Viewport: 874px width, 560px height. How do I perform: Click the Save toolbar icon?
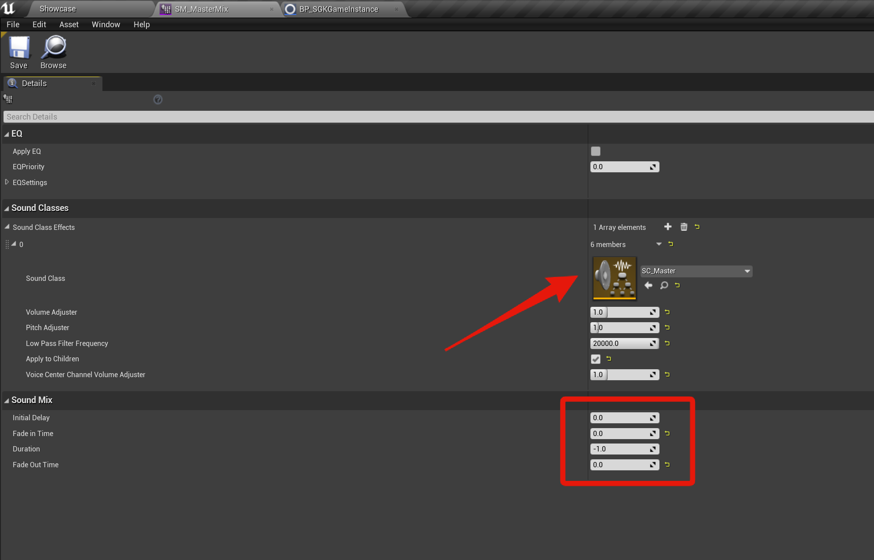(x=19, y=47)
